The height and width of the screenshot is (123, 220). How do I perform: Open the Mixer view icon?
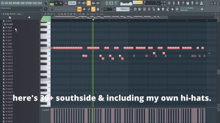point(149,9)
